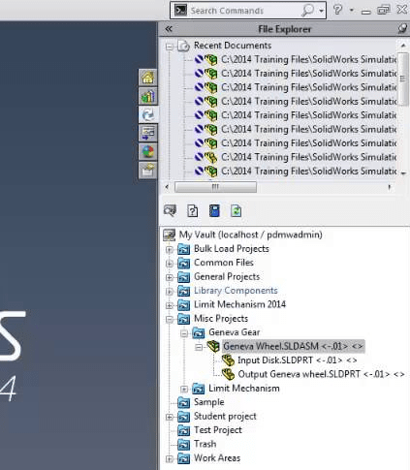Select the Limit Mechanism 2014 folder
410x470 pixels.
(239, 304)
